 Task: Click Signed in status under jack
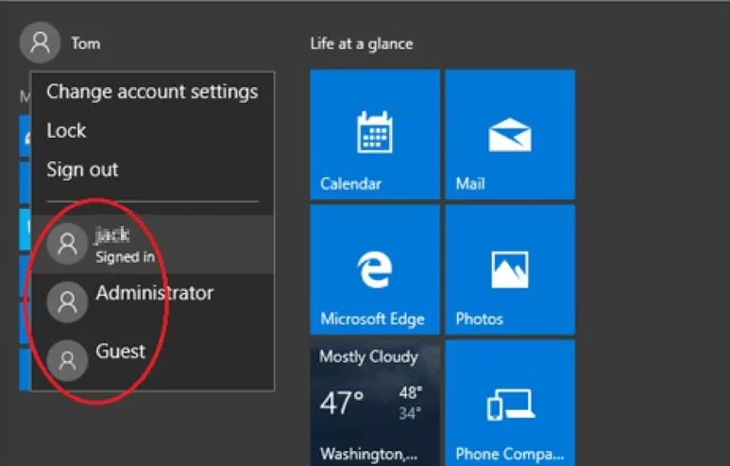[125, 257]
